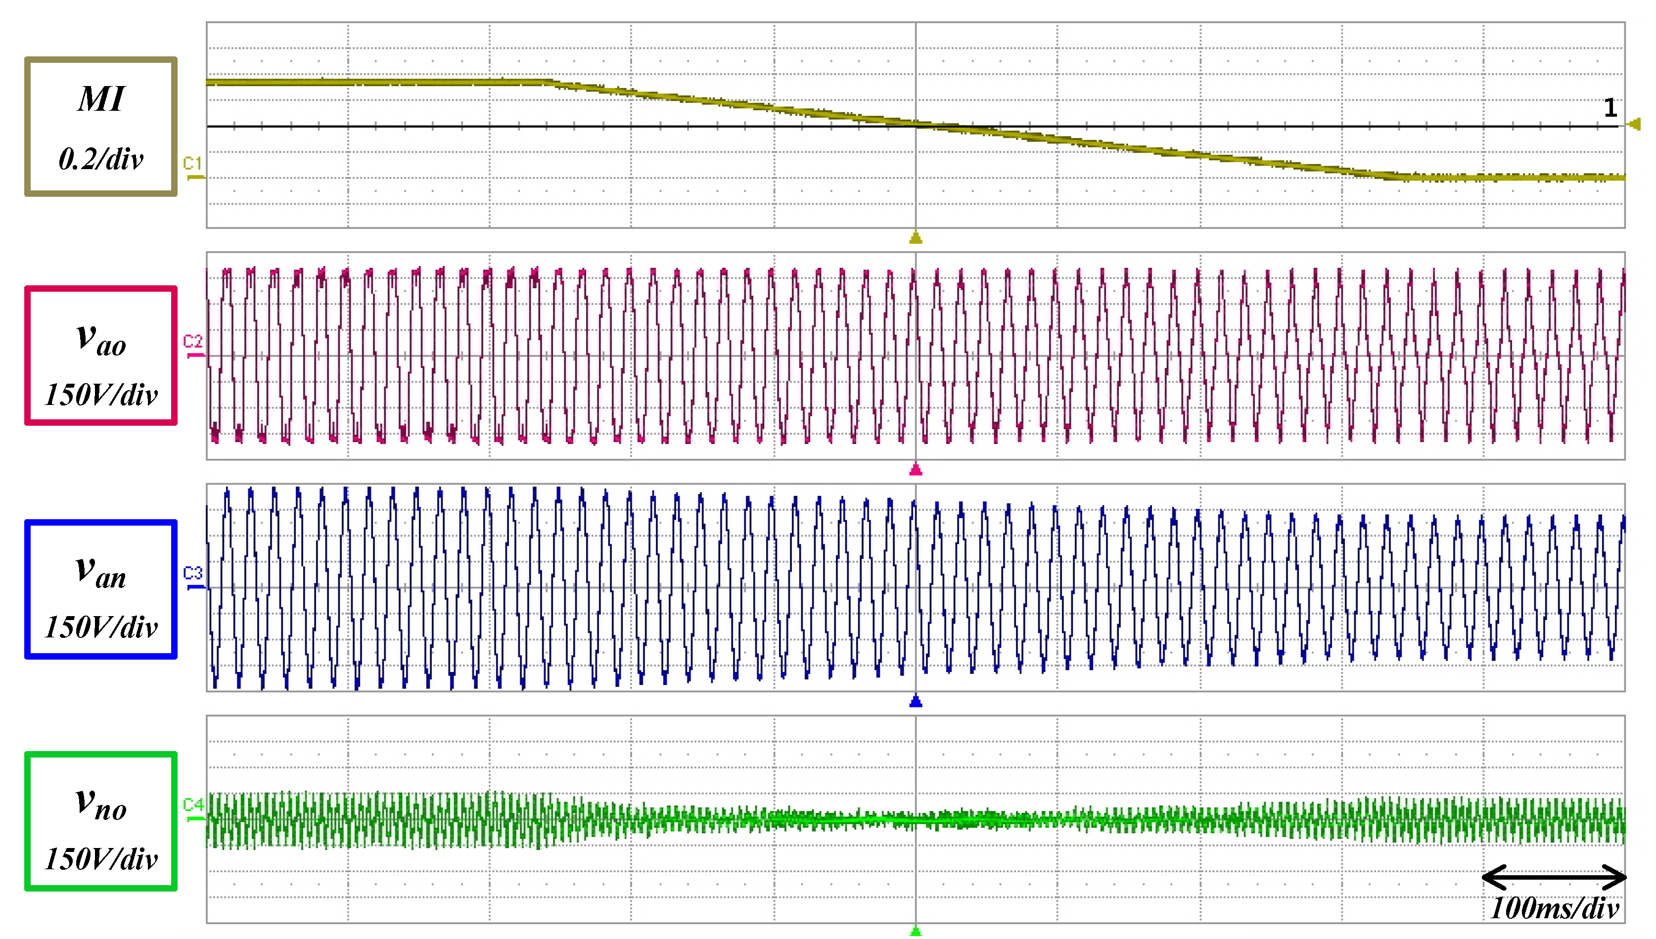Click the double-headed time scale arrow
The height and width of the screenshot is (939, 1656).
pos(1554,877)
